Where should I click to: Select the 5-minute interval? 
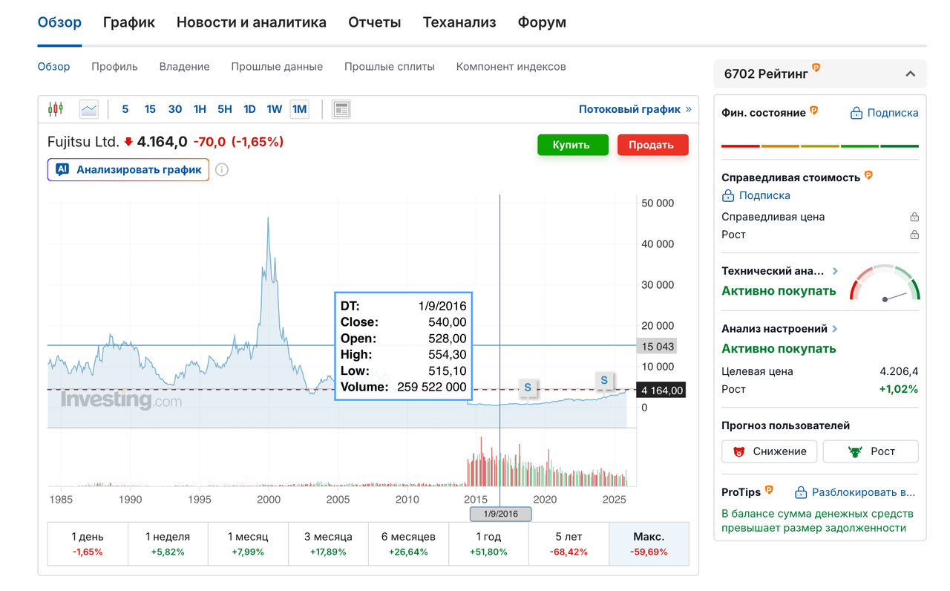tap(125, 109)
